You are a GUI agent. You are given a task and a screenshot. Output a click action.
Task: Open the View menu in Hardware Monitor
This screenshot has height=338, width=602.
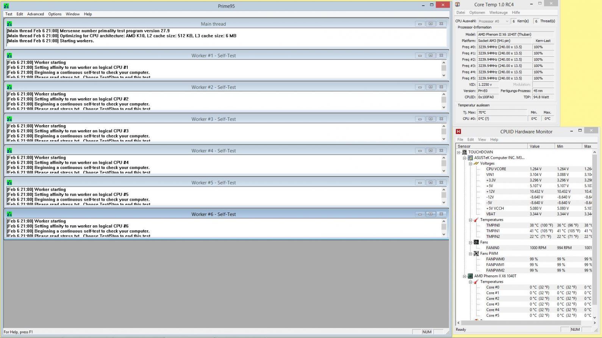[x=482, y=140]
